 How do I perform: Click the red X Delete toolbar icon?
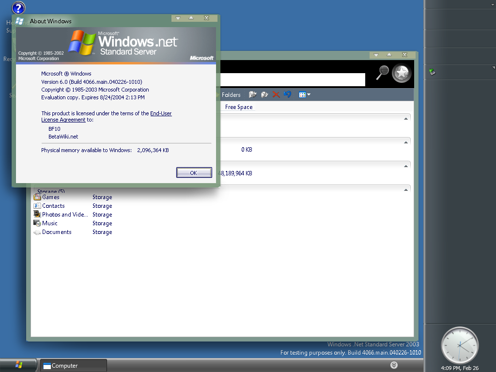click(x=276, y=94)
